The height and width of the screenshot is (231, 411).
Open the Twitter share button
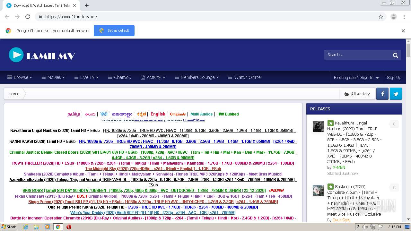click(x=396, y=94)
